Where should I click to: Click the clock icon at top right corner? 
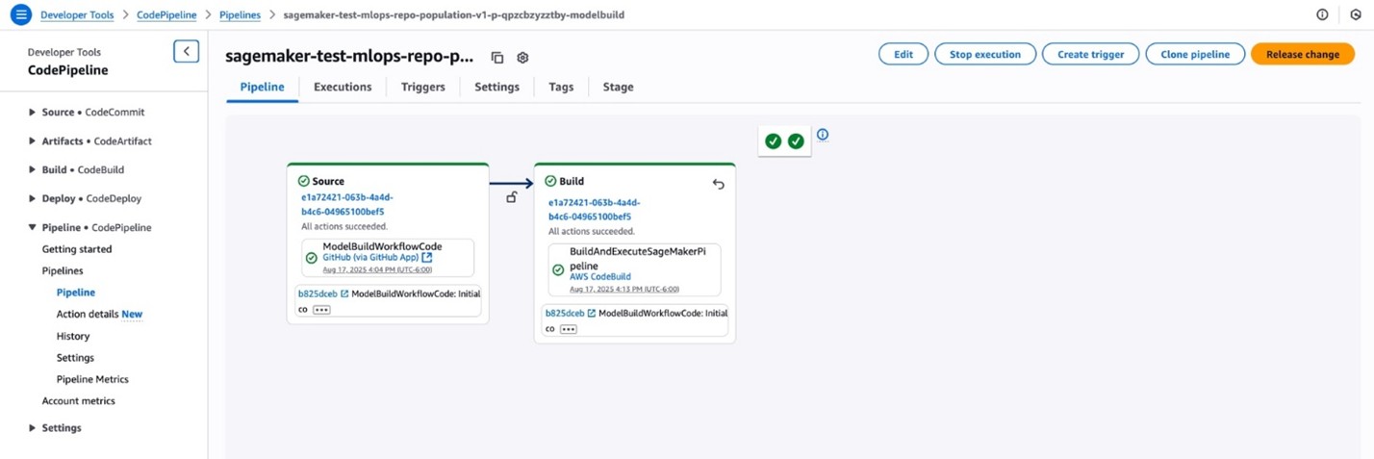(1356, 14)
